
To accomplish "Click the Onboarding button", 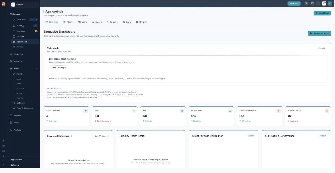I will coord(294,3).
